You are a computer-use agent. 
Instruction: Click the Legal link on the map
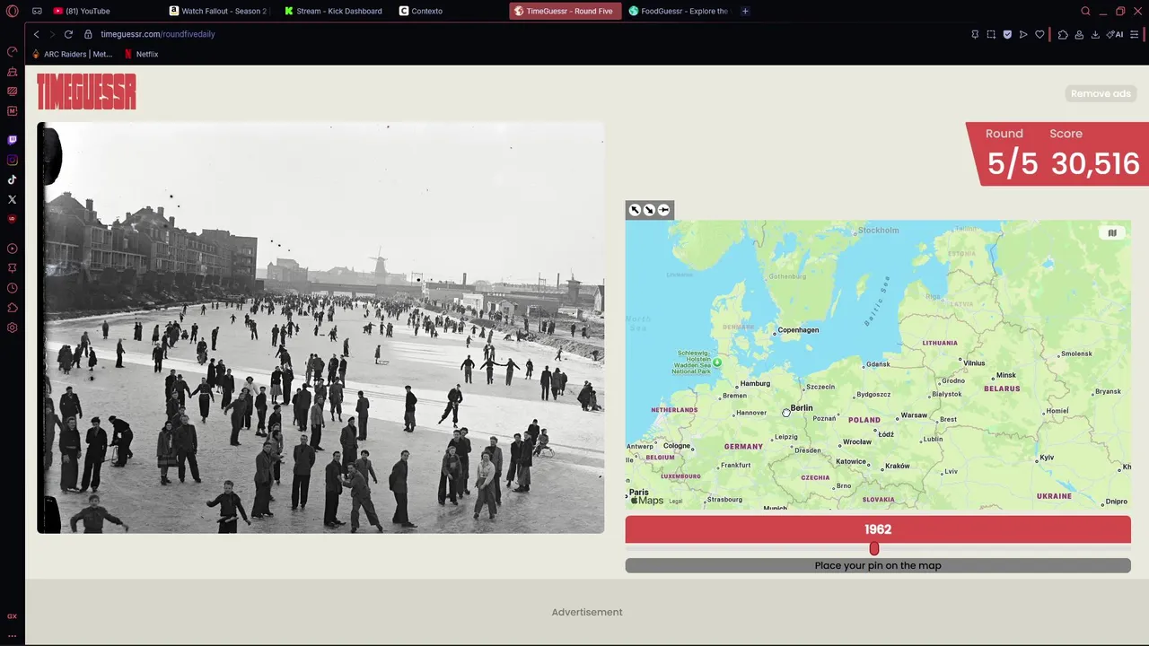(676, 502)
